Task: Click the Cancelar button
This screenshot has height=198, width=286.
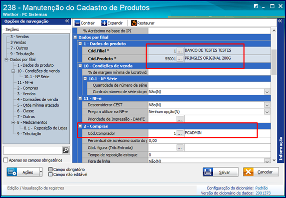Action: pos(261,172)
